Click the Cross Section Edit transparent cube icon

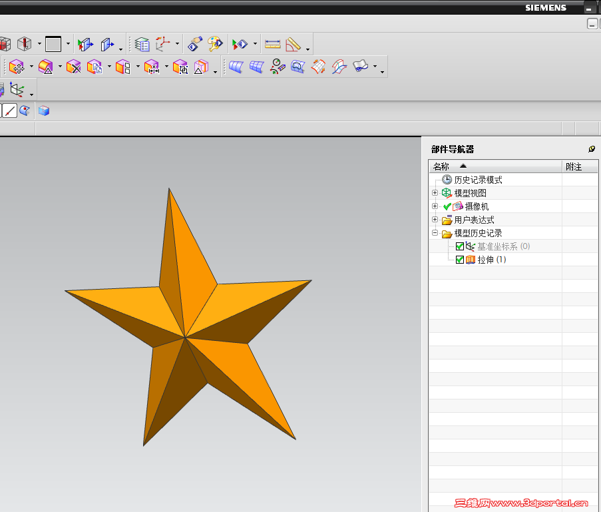pyautogui.click(x=201, y=67)
